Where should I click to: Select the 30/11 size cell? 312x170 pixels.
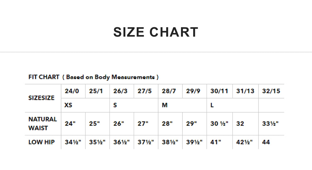tap(219, 91)
